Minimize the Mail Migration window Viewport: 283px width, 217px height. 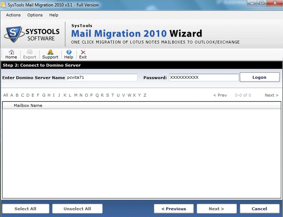click(252, 3)
